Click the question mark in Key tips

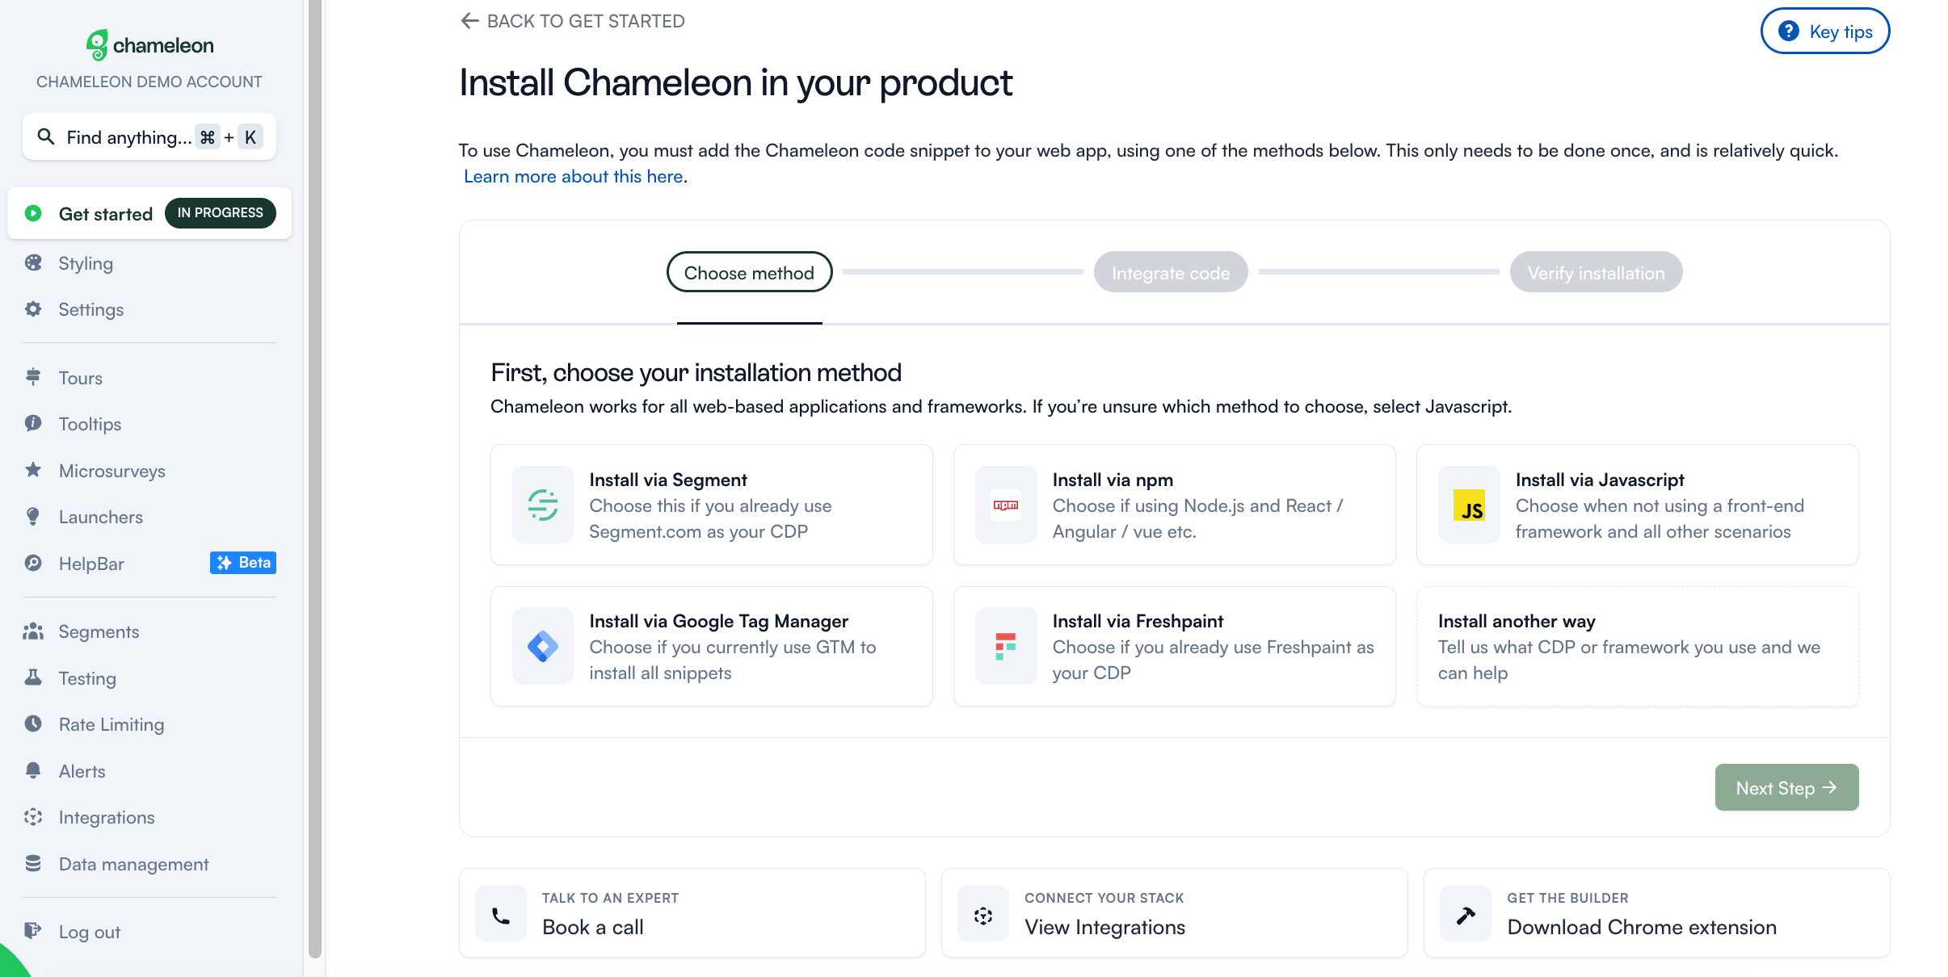[x=1789, y=31]
